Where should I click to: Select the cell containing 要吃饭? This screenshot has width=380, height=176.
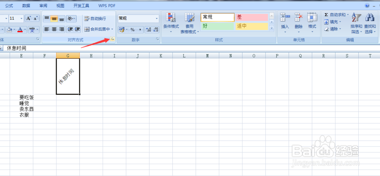pyautogui.click(x=22, y=97)
